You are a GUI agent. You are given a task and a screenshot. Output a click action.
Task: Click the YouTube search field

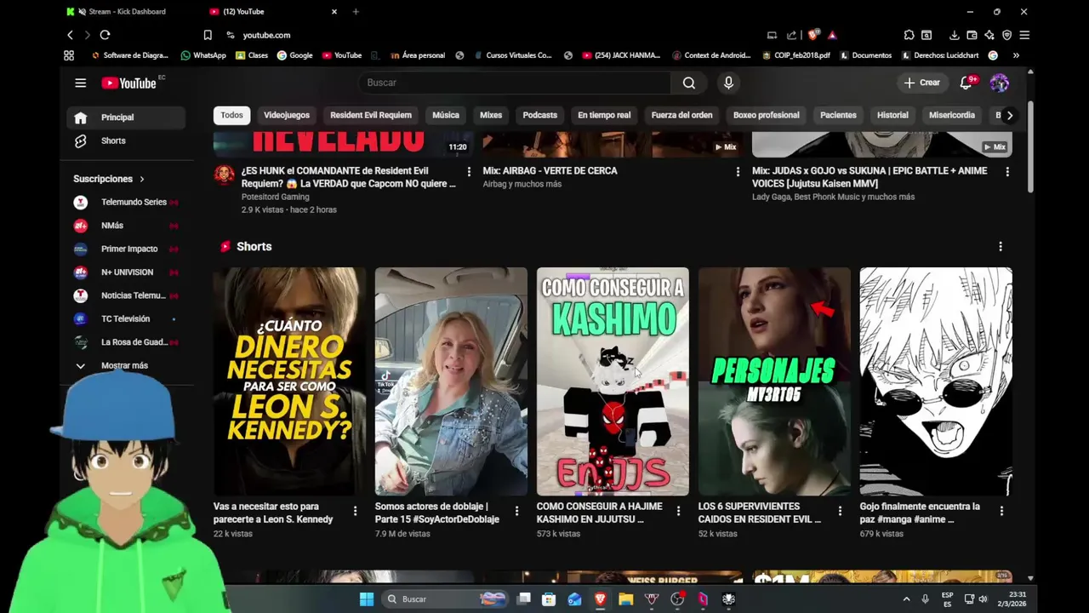click(x=516, y=83)
